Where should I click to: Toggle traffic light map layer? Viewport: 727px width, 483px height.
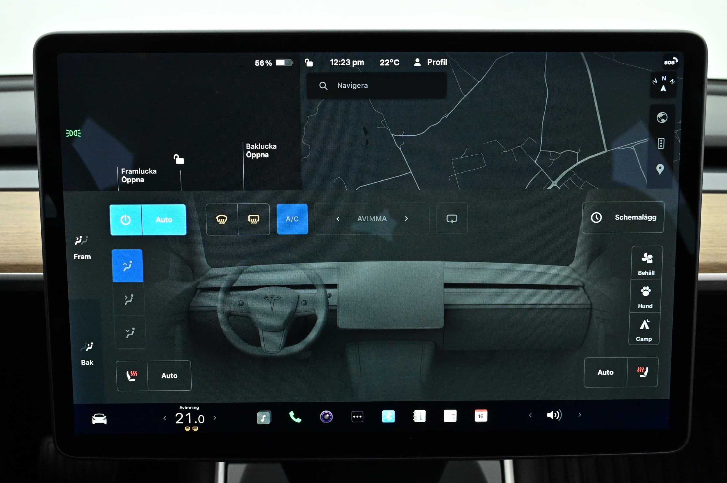[661, 143]
